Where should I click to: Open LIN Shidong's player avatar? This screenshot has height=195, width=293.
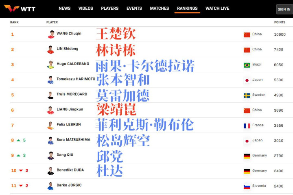tap(50, 50)
